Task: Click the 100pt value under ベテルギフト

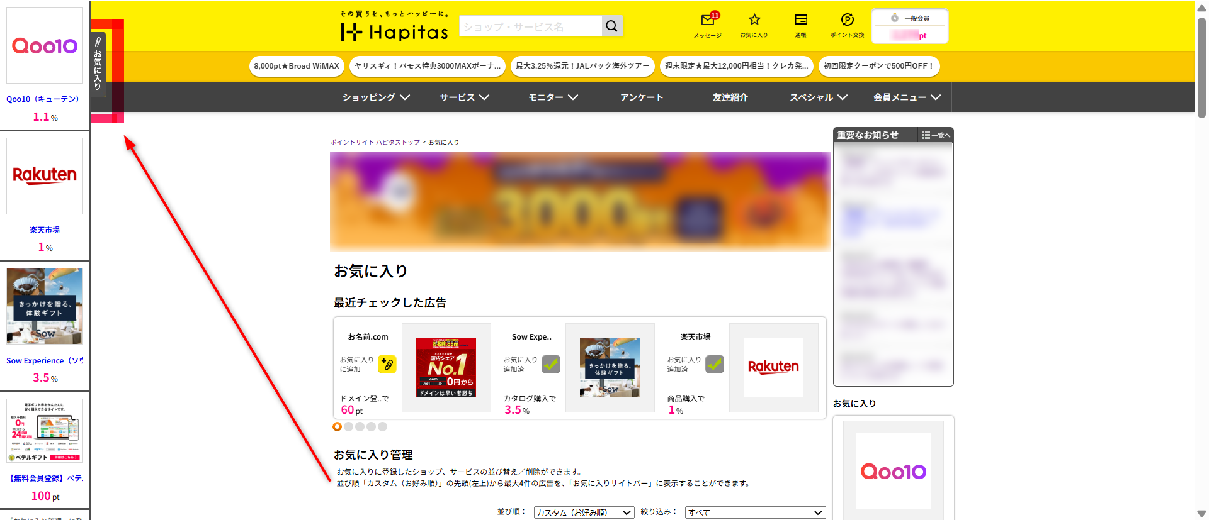Action: [x=45, y=496]
